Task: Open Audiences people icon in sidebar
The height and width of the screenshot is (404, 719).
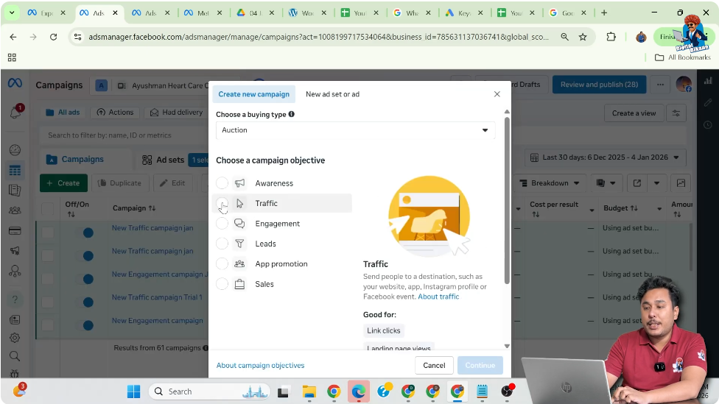Action: tap(15, 210)
